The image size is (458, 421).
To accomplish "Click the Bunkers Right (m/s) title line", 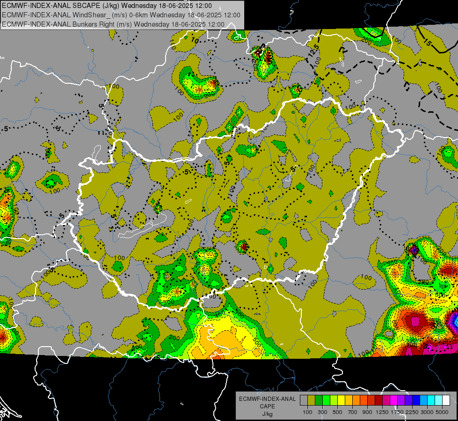I will (x=113, y=24).
